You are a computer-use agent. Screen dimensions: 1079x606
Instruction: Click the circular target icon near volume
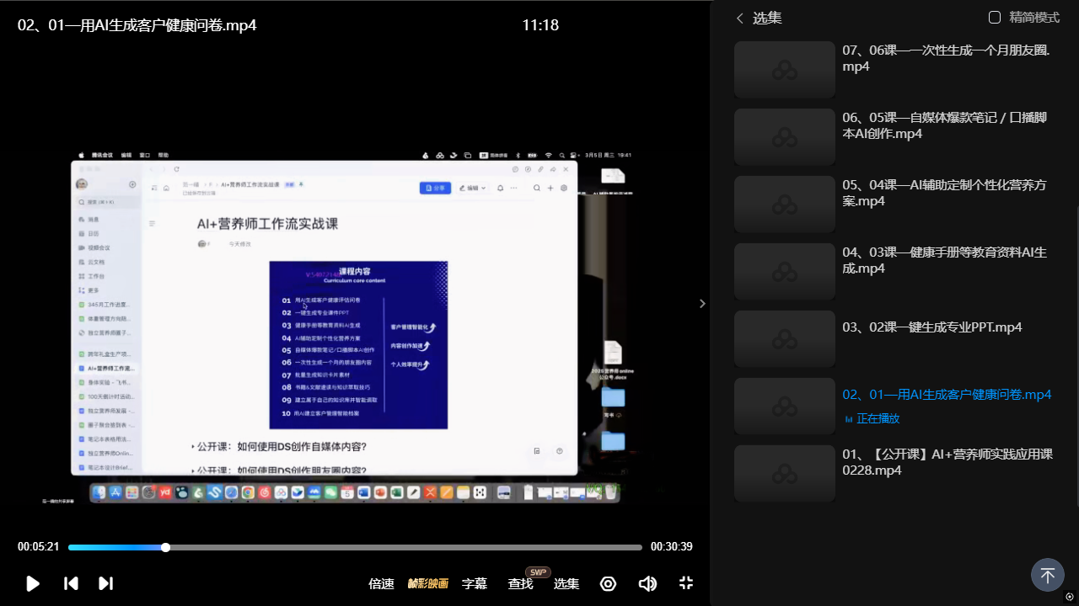(608, 583)
